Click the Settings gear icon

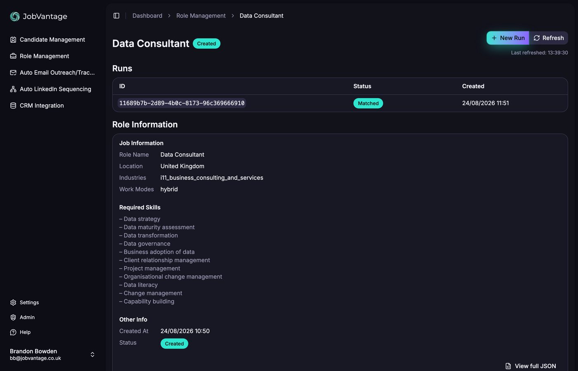[x=13, y=303]
